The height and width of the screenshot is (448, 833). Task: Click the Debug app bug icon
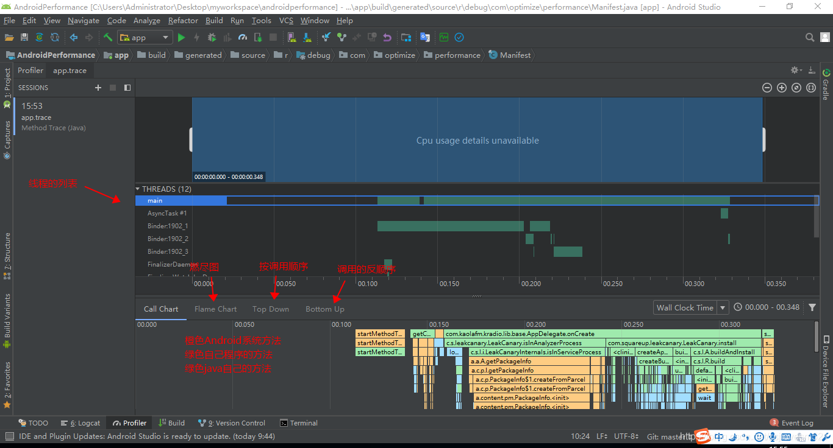pyautogui.click(x=212, y=37)
